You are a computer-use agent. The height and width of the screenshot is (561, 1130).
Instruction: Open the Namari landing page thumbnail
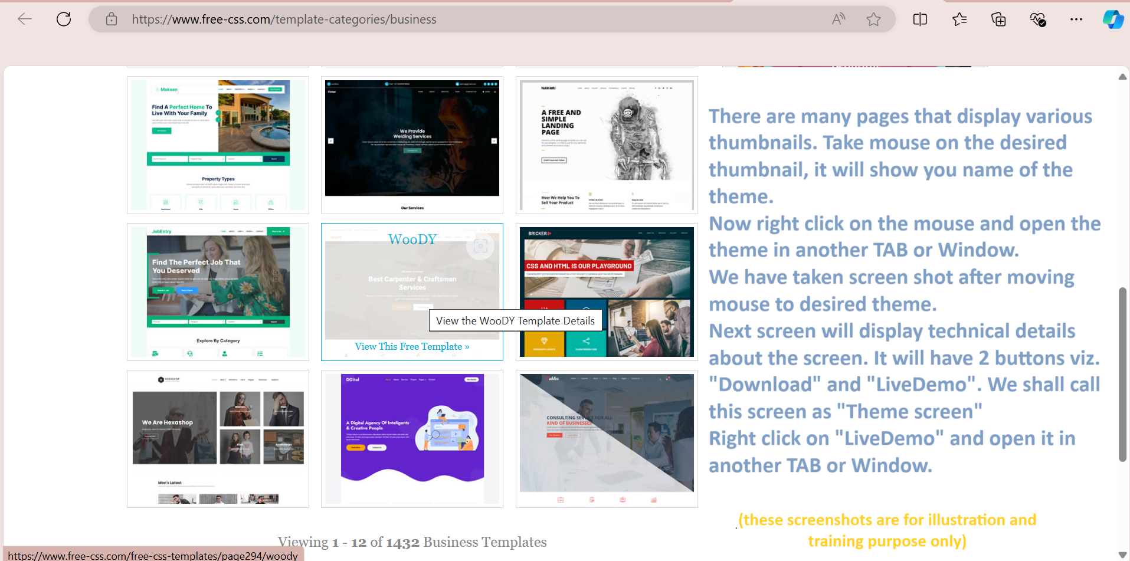tap(607, 145)
